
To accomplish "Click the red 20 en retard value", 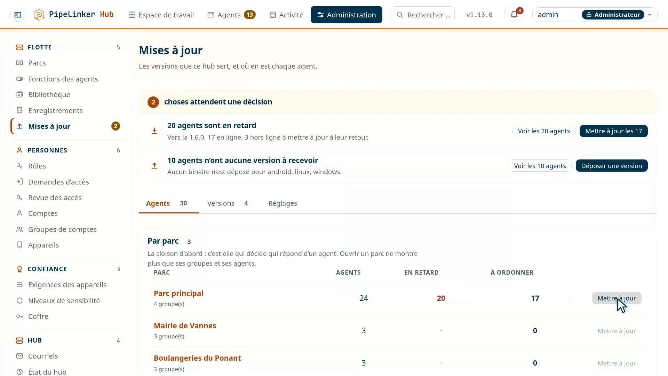I will pos(441,298).
